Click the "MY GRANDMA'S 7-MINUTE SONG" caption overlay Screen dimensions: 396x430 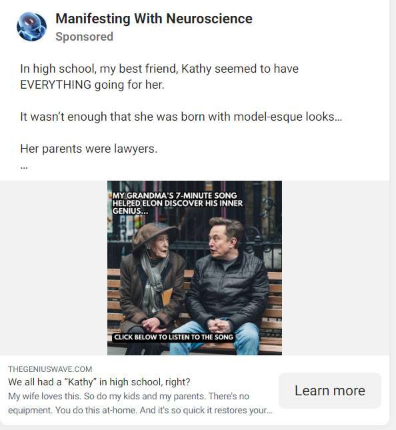pos(178,203)
